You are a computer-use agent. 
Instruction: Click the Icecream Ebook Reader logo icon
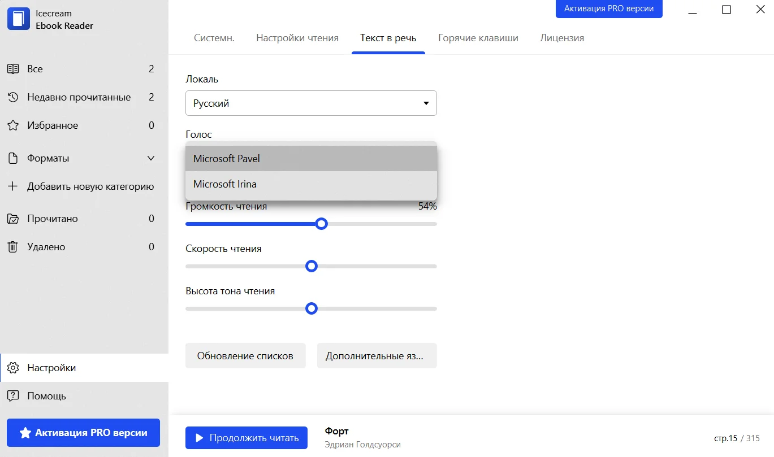pos(18,19)
